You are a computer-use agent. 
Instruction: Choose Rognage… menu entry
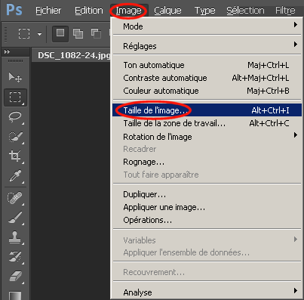pyautogui.click(x=207, y=162)
